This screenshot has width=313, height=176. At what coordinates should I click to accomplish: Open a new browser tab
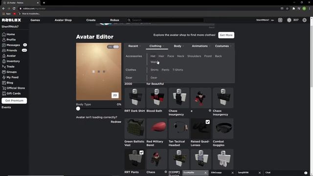[44, 3]
